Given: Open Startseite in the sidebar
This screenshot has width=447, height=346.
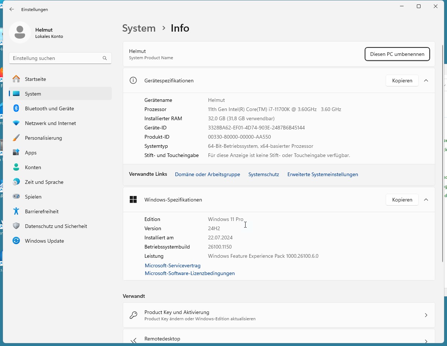Looking at the screenshot, I should tap(60, 79).
